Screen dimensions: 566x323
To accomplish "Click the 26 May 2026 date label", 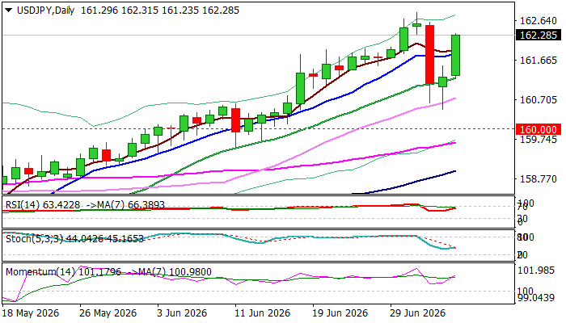I will coord(108,313).
